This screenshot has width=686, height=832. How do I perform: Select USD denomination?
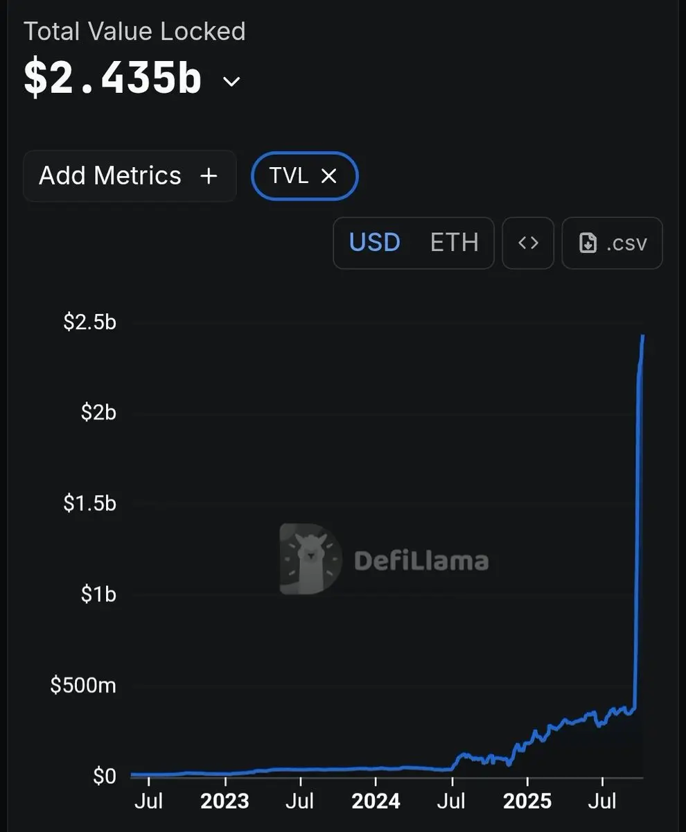point(375,243)
